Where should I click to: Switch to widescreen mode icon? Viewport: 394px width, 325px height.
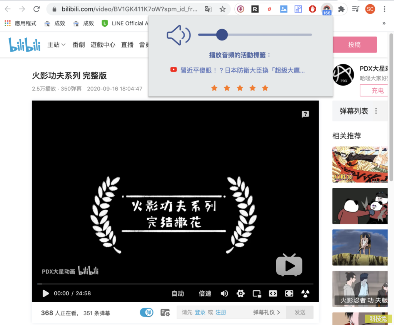point(273,293)
